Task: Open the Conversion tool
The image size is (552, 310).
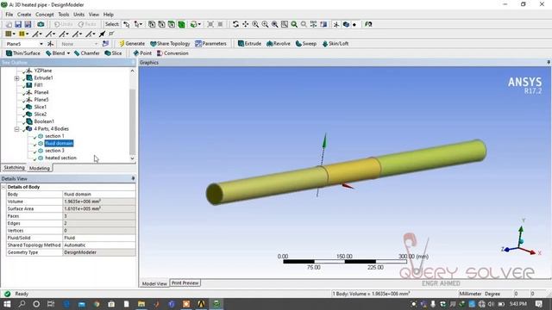Action: 172,53
